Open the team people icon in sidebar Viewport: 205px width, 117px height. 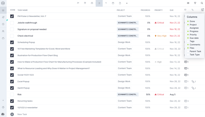pos(3,31)
